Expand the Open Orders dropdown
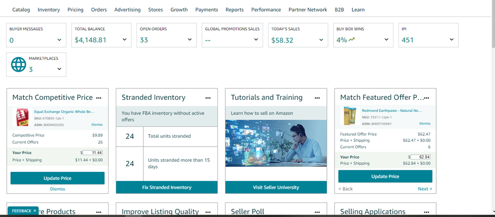 coord(190,40)
